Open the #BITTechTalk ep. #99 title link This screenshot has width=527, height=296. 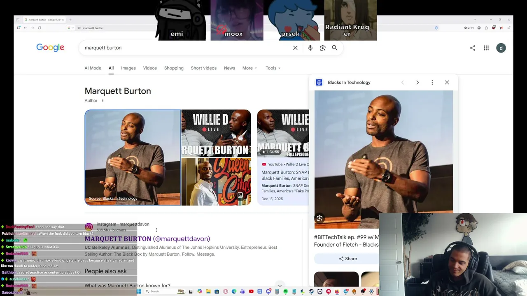(346, 241)
